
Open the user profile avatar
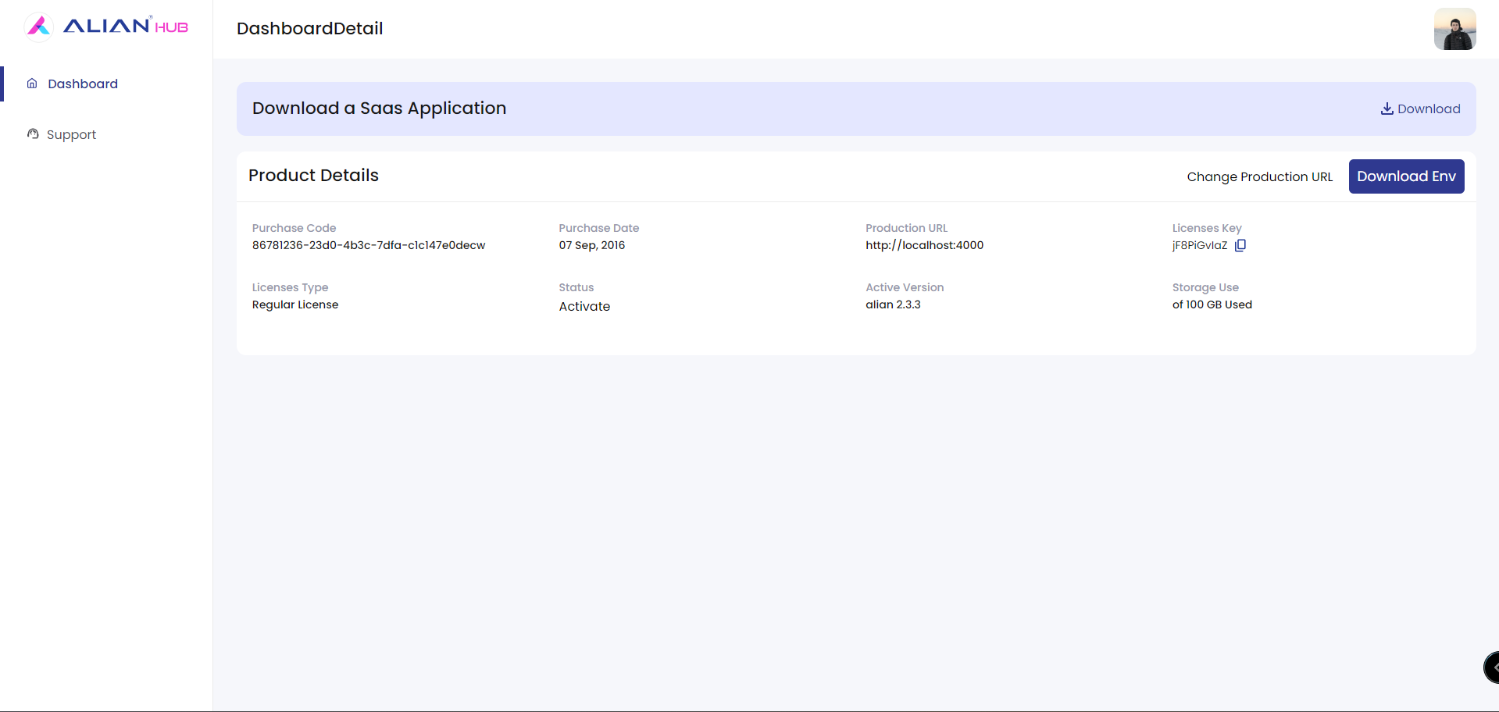pyautogui.click(x=1454, y=29)
